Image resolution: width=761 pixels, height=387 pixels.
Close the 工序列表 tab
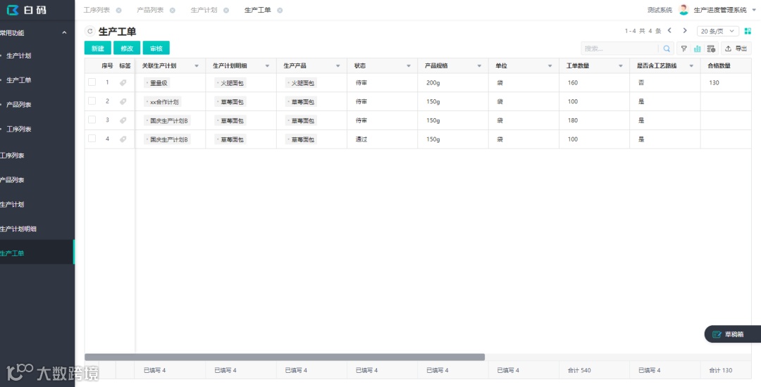(x=119, y=10)
